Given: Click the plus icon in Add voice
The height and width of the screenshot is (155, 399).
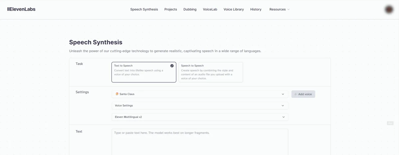Looking at the screenshot, I should click(x=296, y=94).
